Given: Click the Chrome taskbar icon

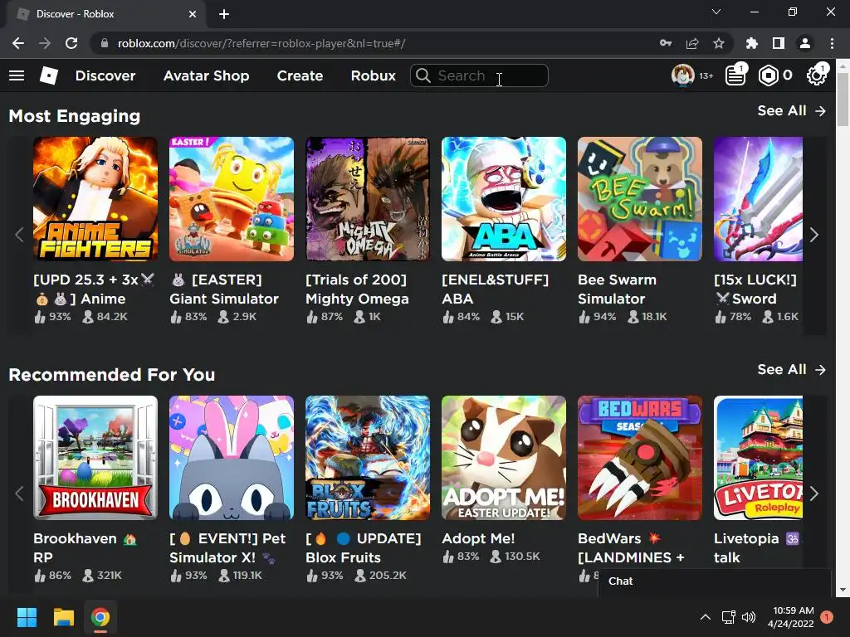Looking at the screenshot, I should coord(100,617).
